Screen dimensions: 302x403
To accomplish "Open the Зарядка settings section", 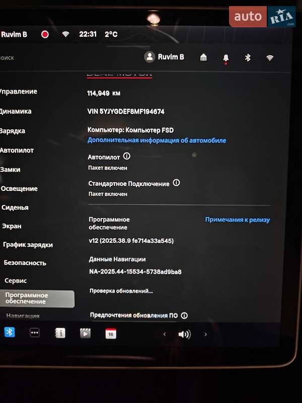I will (13, 131).
